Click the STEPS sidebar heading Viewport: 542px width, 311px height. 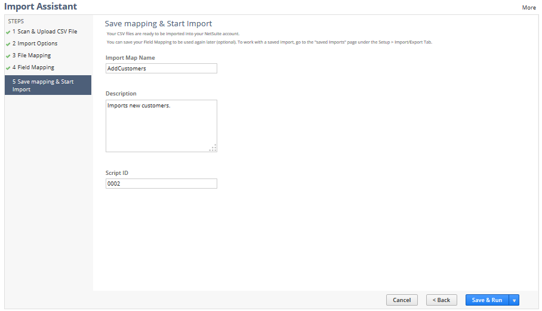16,21
